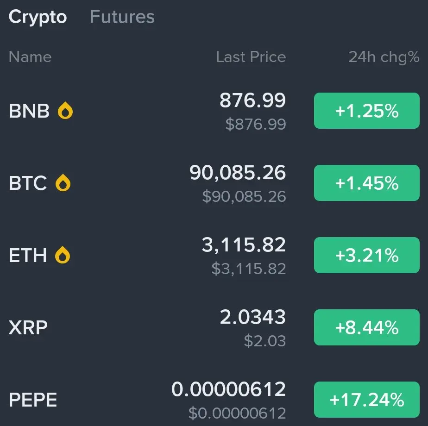Sort list by Name column header

click(30, 57)
